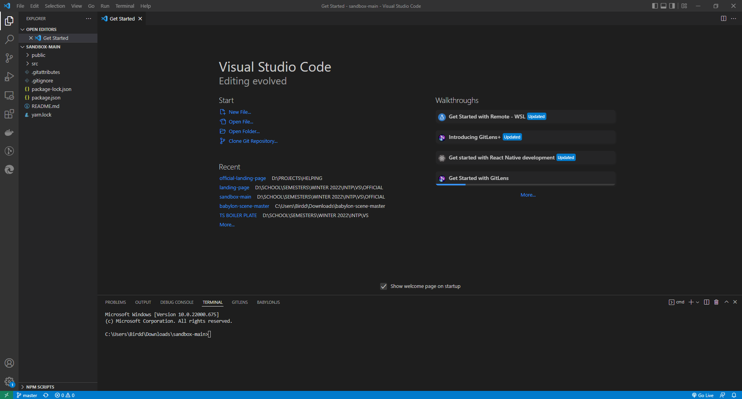Open the new terminal profile dropdown chevron

click(x=698, y=302)
